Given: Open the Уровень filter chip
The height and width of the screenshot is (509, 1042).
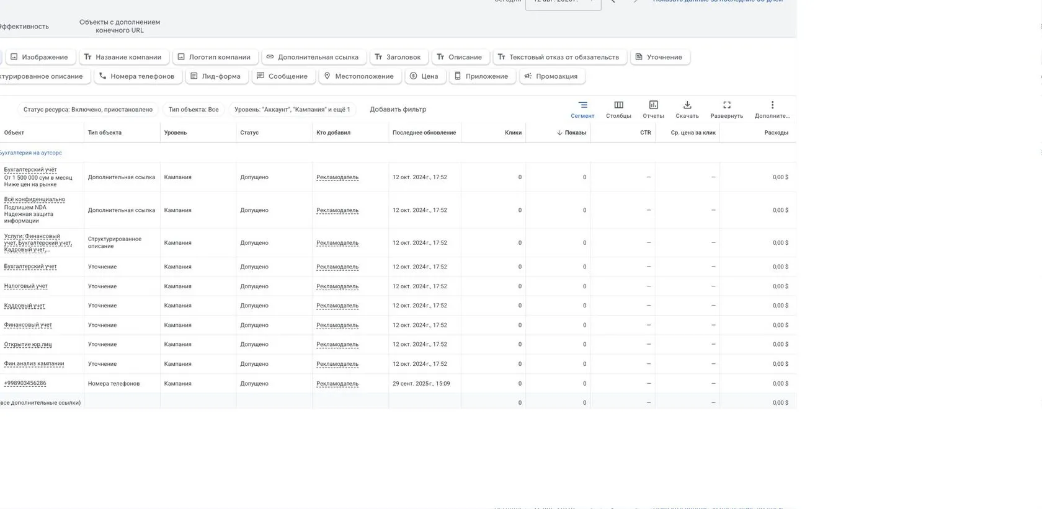Looking at the screenshot, I should click(292, 110).
